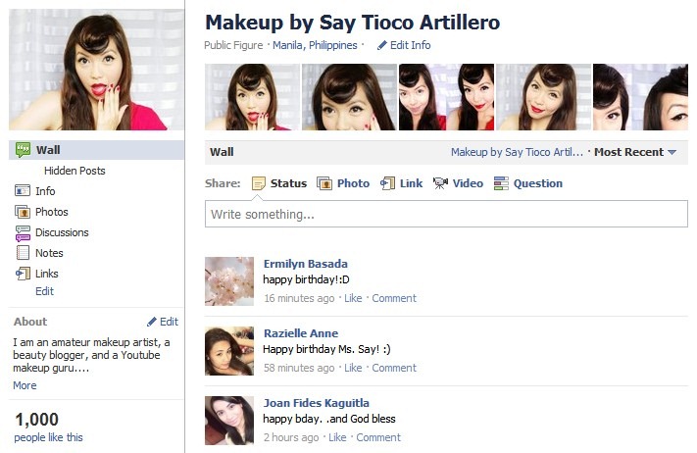697x453 pixels.
Task: Open Razielle Anne's profile name
Action: 301,333
